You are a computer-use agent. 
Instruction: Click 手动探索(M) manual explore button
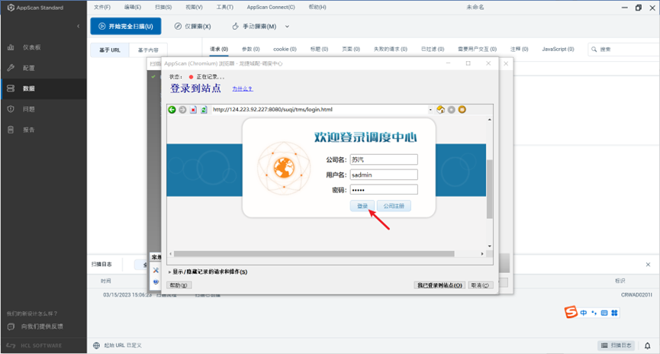tap(254, 26)
